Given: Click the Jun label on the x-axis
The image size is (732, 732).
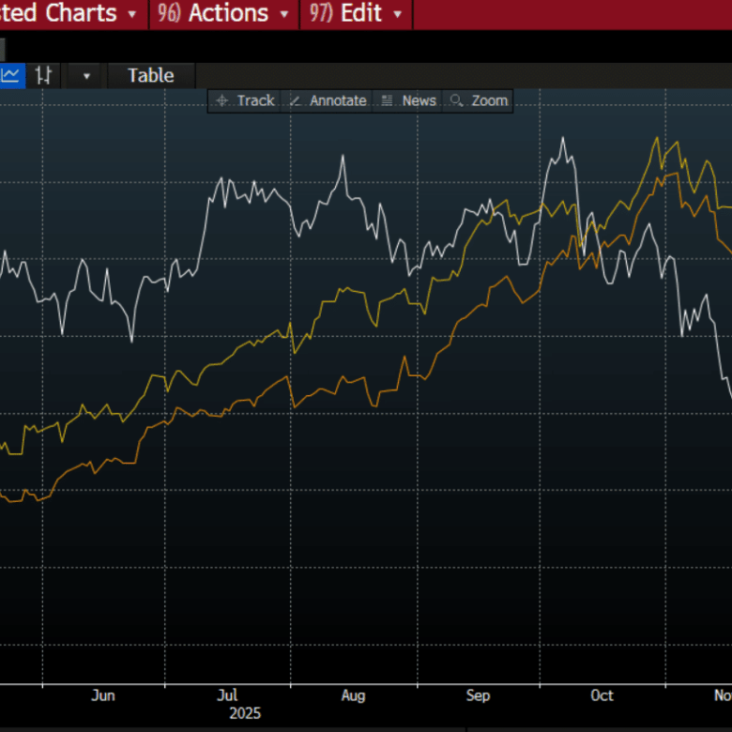Looking at the screenshot, I should pyautogui.click(x=103, y=695).
